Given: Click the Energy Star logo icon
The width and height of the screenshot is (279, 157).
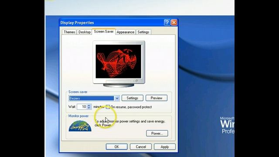Looking at the screenshot, I should (80, 126).
